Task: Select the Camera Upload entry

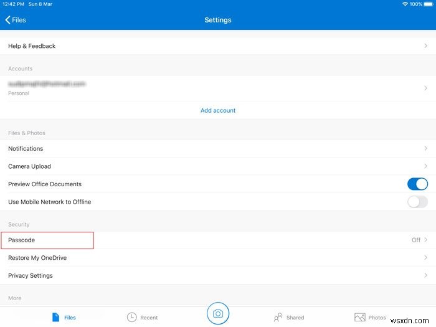Action: point(218,166)
